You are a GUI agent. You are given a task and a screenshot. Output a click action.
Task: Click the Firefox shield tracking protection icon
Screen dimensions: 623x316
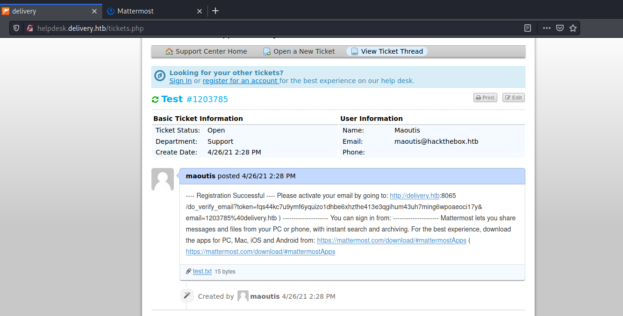(16, 28)
